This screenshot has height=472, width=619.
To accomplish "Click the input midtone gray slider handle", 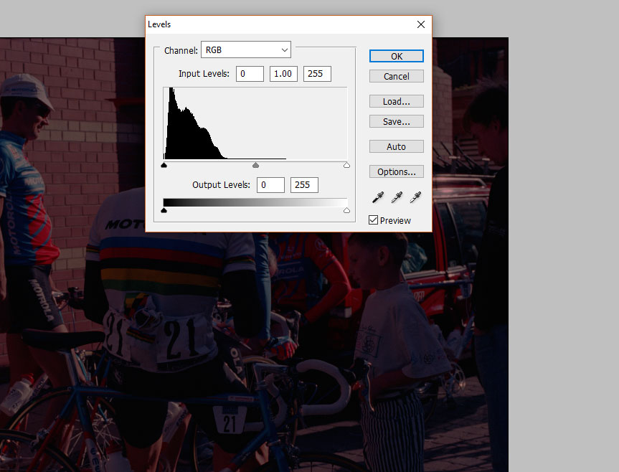I will [256, 165].
